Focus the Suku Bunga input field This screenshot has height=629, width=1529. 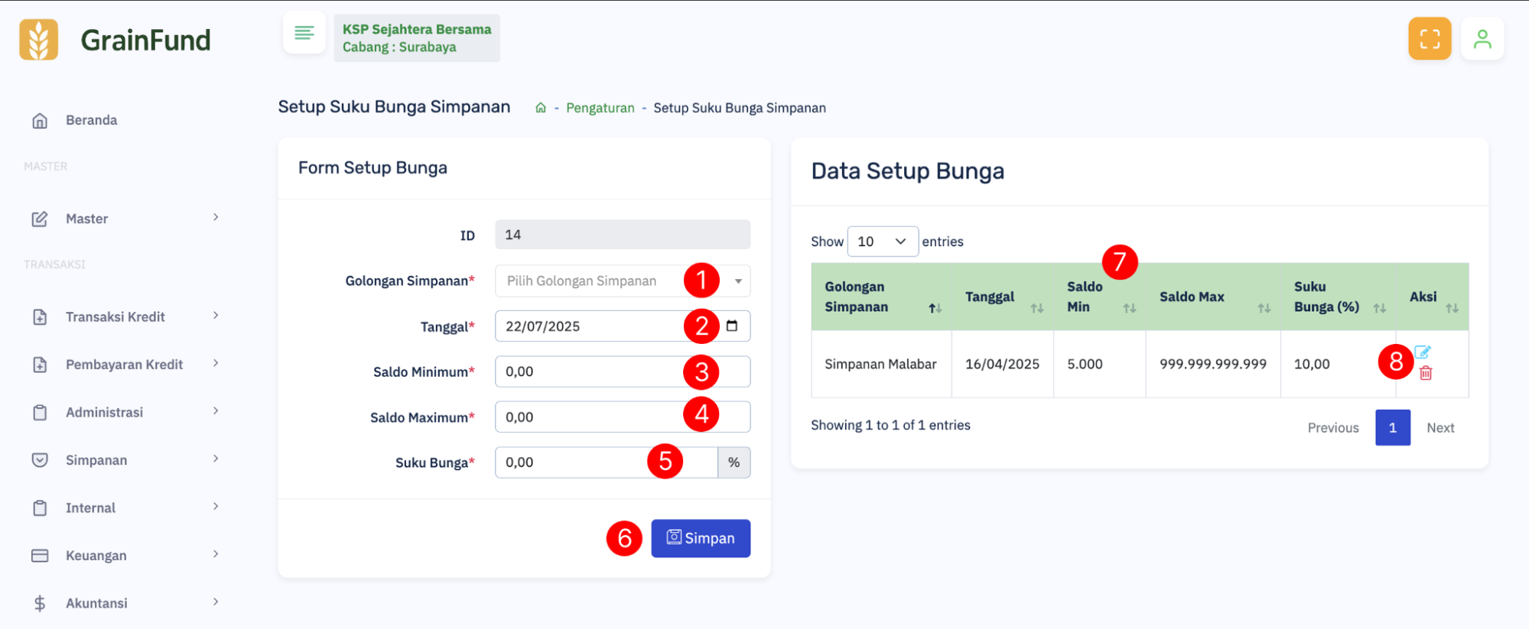click(x=607, y=462)
